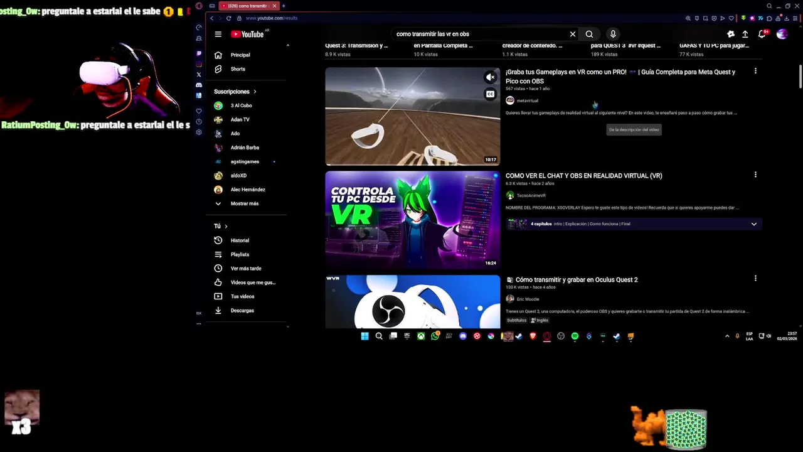Go to the YouTube logo home
The width and height of the screenshot is (803, 452).
click(x=247, y=34)
